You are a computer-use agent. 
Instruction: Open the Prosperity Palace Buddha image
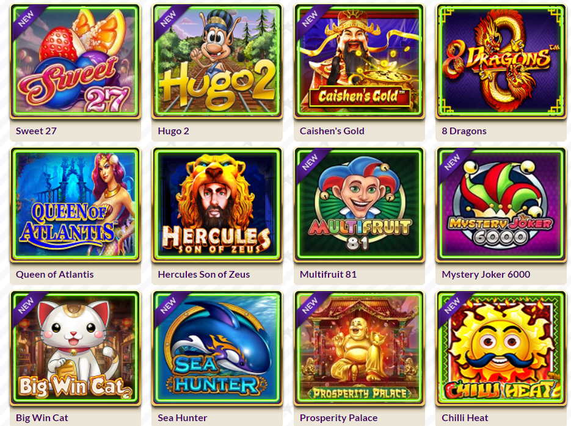coord(359,348)
